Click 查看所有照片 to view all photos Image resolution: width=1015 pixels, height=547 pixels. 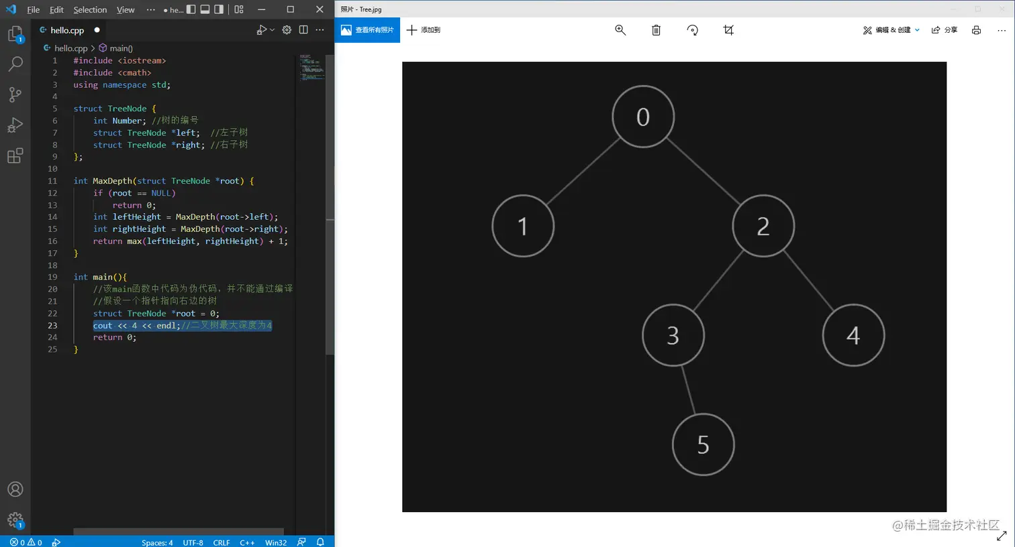[x=367, y=30]
